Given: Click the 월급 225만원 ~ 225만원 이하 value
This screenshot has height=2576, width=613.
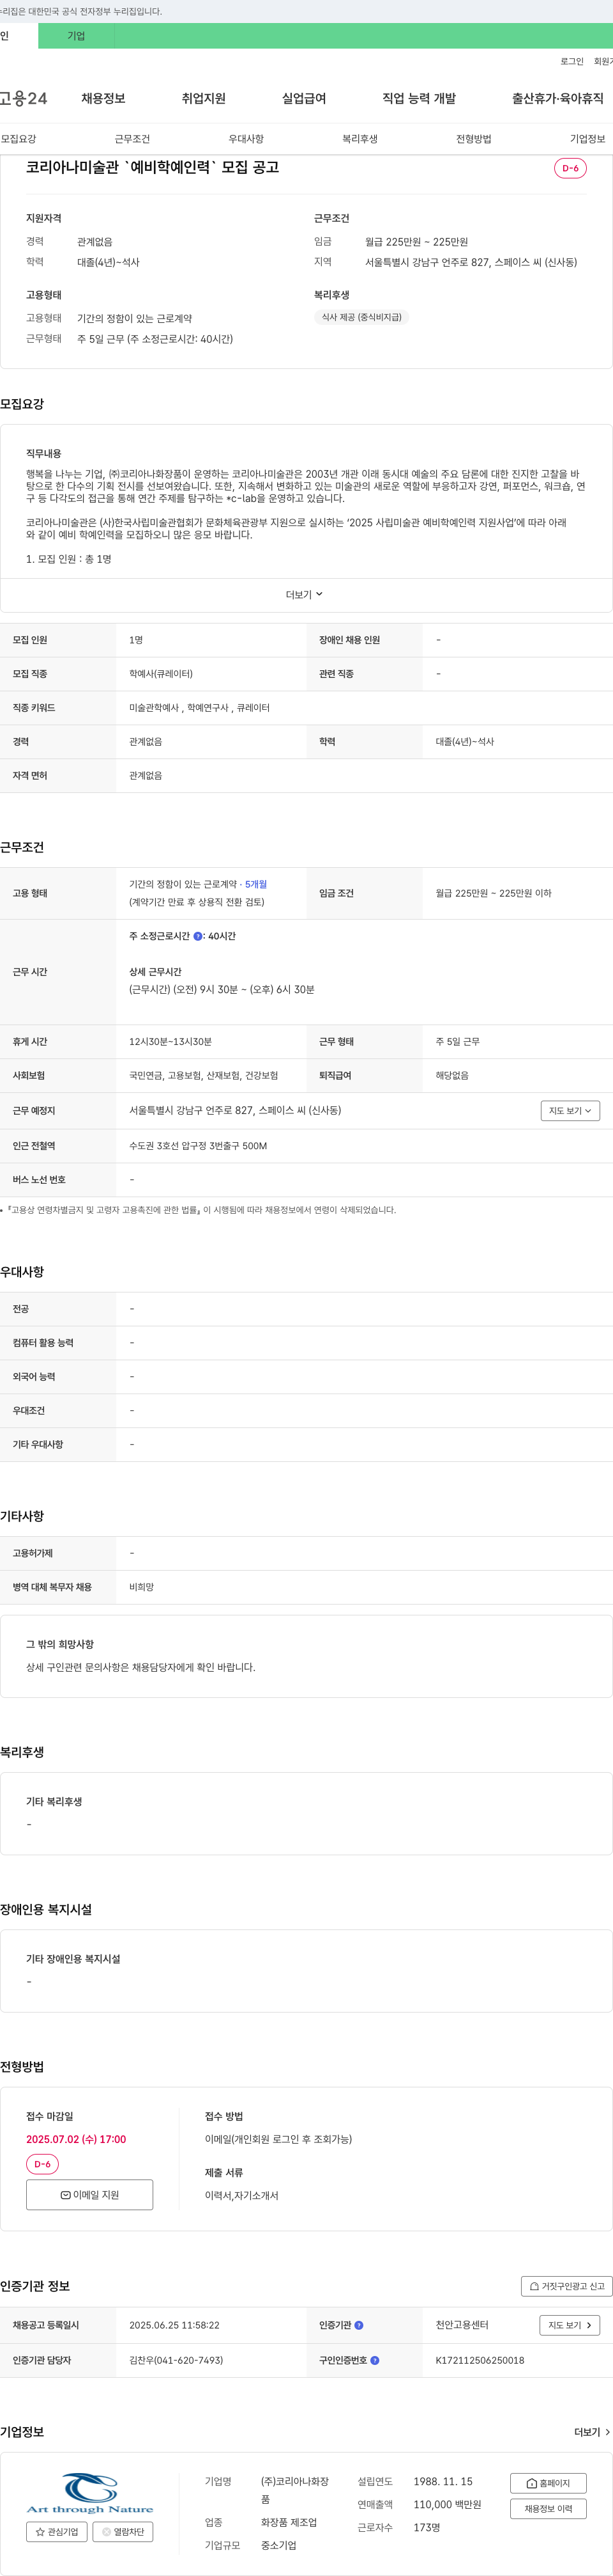Looking at the screenshot, I should [x=493, y=893].
